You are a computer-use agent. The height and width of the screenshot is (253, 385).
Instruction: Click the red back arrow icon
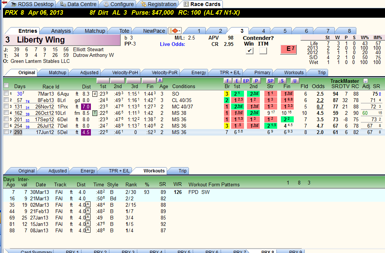point(4,2)
